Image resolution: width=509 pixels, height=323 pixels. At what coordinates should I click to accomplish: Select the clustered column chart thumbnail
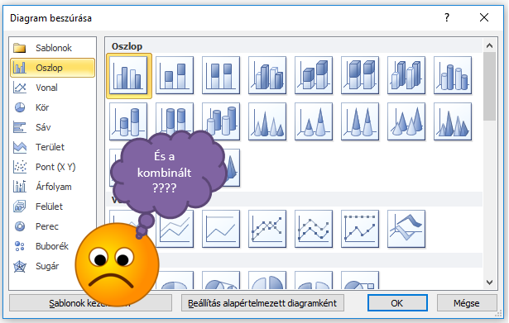(128, 75)
